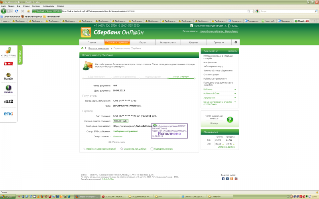Viewport: 319px width, 199px height.
Task: Select the Билайн operator icon
Action: click(8, 76)
